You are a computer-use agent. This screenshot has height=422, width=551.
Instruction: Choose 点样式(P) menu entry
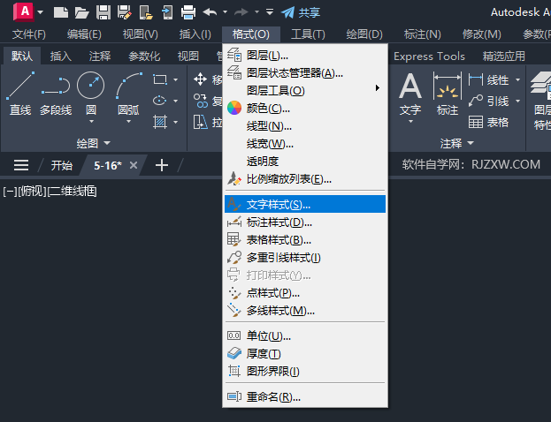(x=305, y=292)
